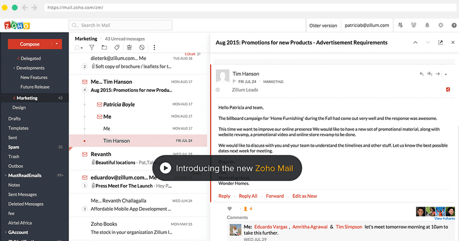This screenshot has height=241, width=459.
Task: Click the reply all arrows icon
Action: pos(429,74)
